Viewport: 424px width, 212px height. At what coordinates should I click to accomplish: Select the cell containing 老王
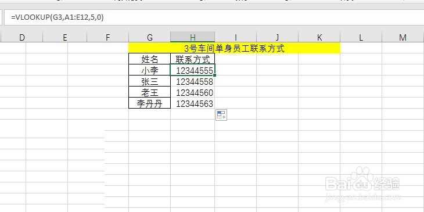coord(149,92)
